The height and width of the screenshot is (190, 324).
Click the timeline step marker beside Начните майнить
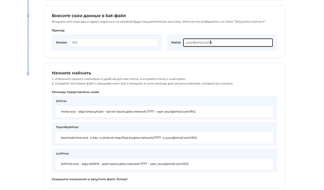click(28, 74)
